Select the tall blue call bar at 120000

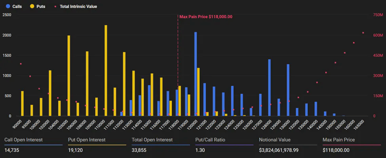tap(196, 74)
